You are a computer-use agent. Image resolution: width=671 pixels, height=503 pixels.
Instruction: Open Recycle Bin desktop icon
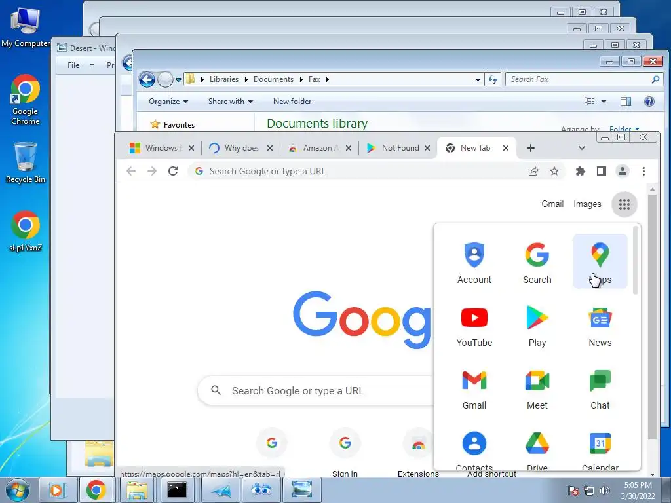tap(26, 163)
